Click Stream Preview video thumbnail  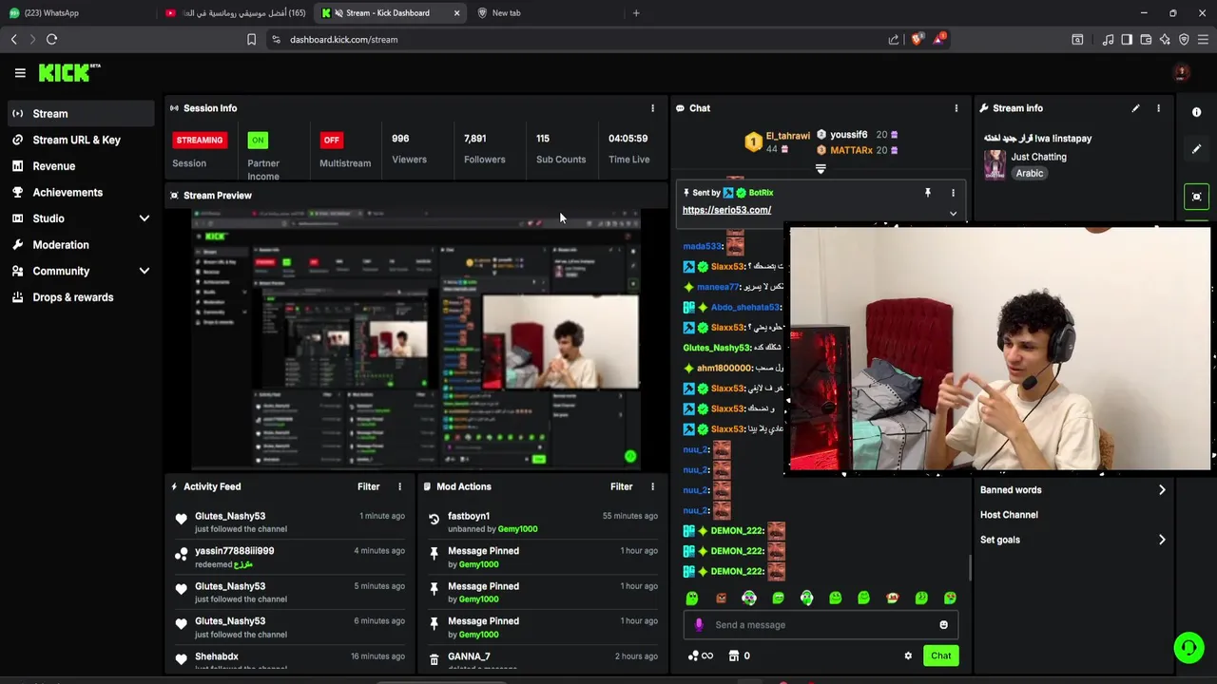pyautogui.click(x=415, y=340)
